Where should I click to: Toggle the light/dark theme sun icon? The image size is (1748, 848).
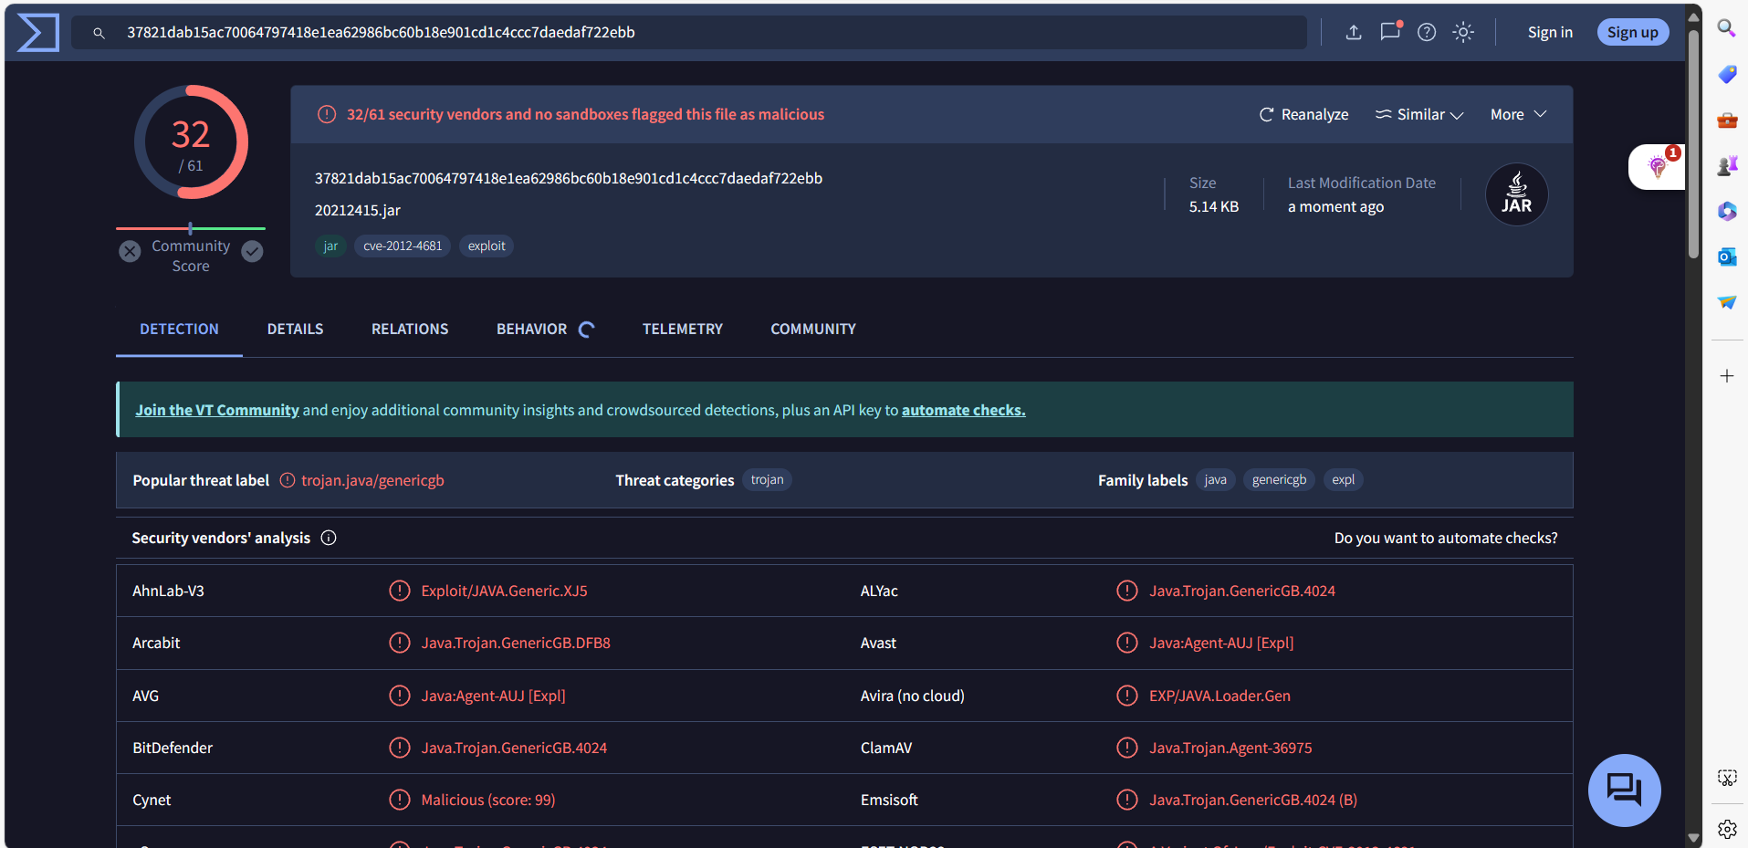(x=1463, y=33)
